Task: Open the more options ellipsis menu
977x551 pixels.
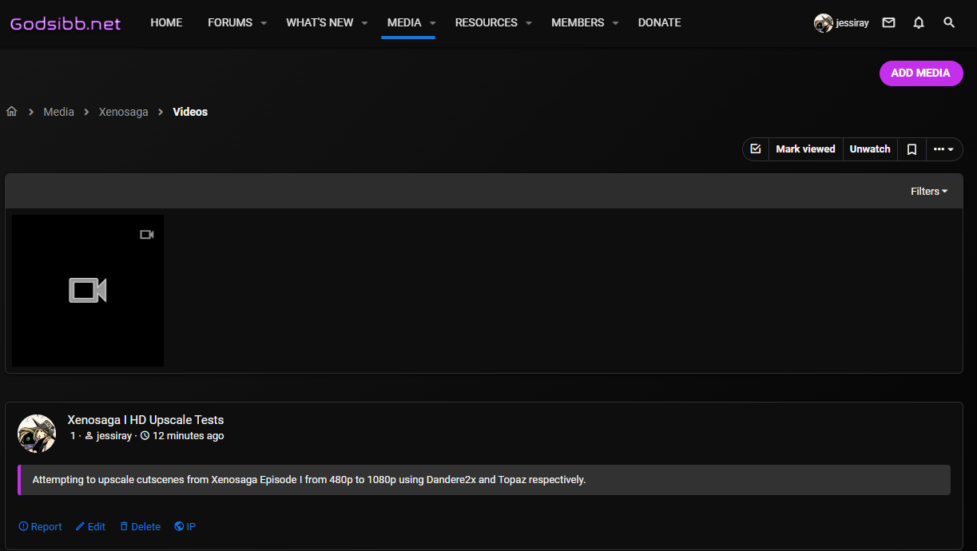Action: click(944, 149)
